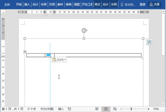Switch to the 视图 ribbon tab
Screen dimensions: 166x112
(77, 5)
